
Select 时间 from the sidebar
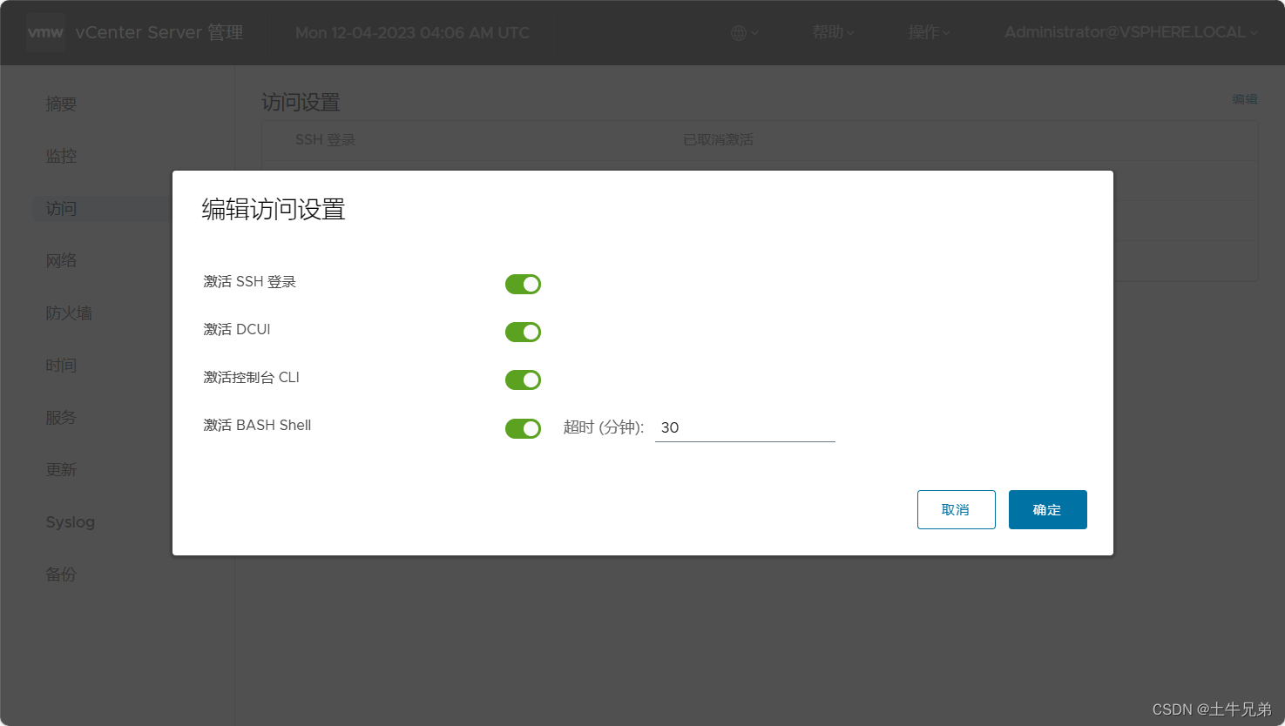(x=60, y=365)
